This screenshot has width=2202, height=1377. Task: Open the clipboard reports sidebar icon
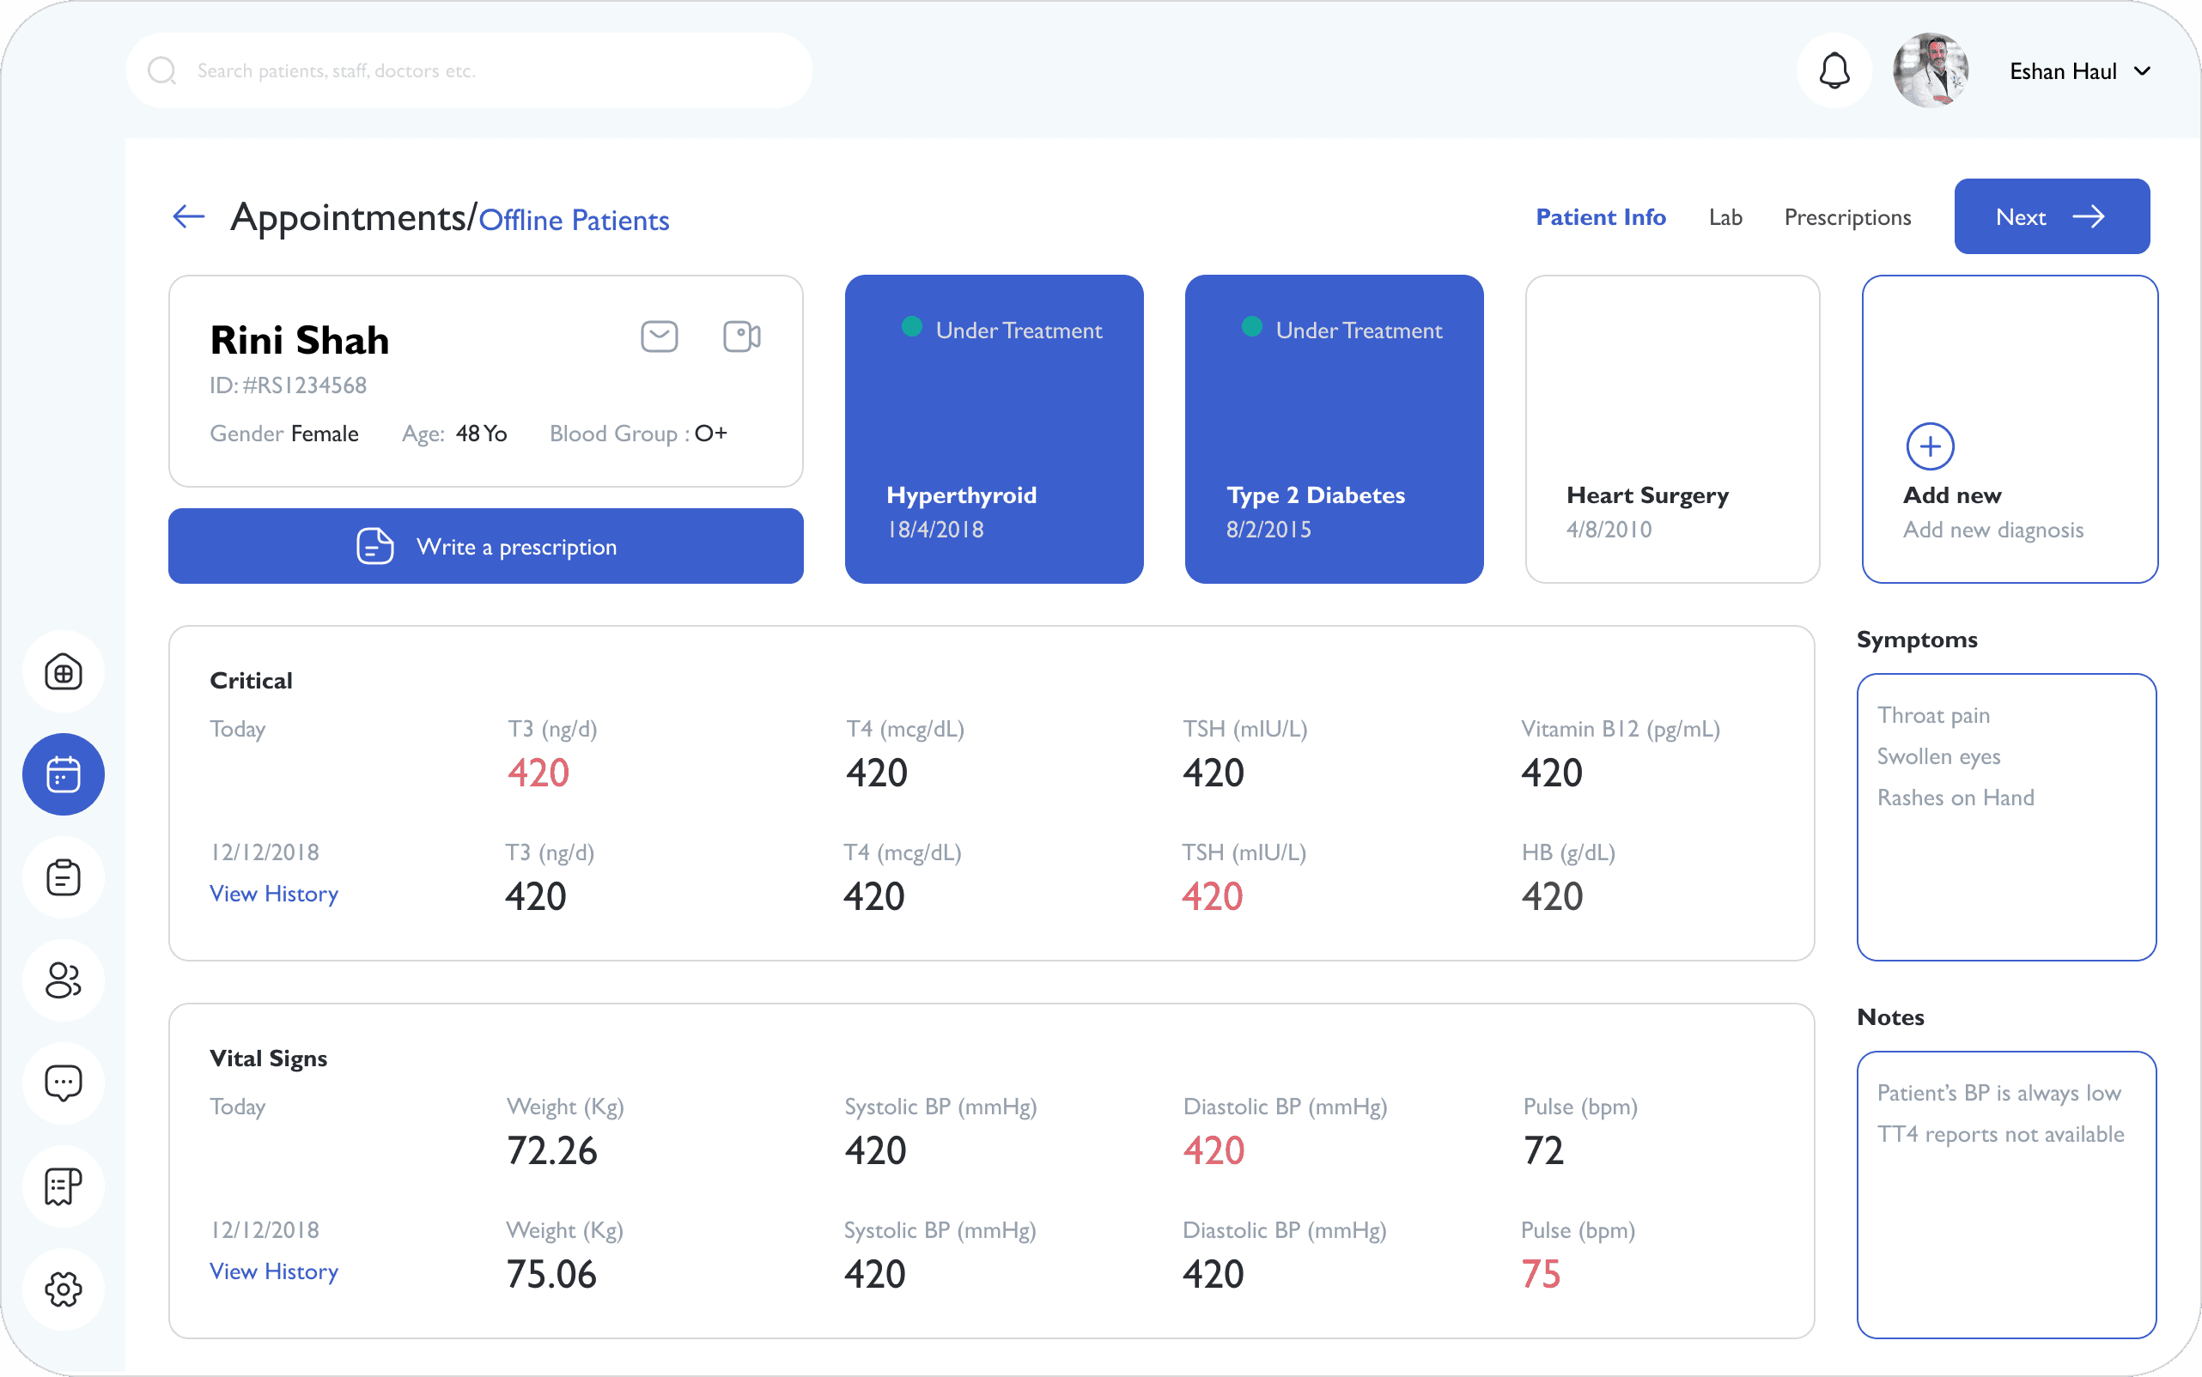(x=63, y=877)
